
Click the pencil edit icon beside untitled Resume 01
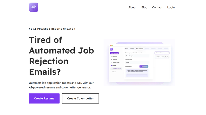tap(165, 57)
